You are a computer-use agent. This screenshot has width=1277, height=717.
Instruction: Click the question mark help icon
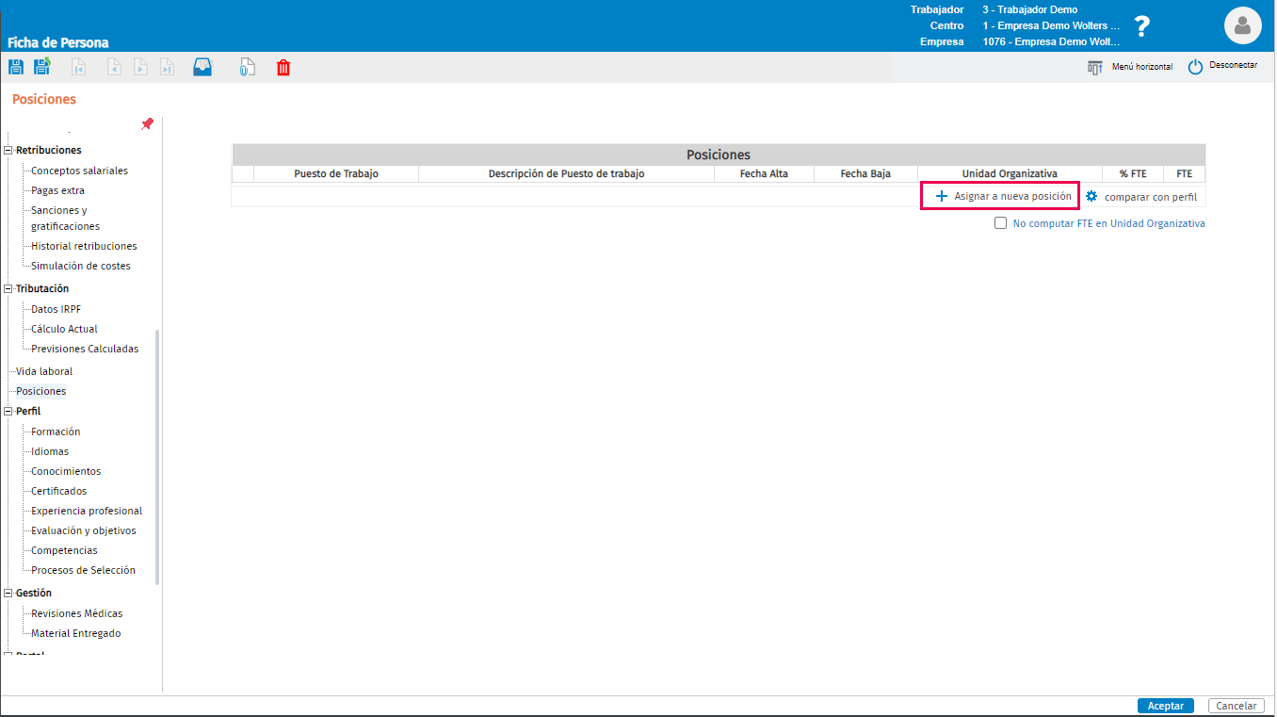pyautogui.click(x=1141, y=26)
